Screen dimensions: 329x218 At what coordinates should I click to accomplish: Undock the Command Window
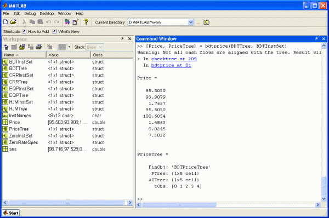(x=316, y=38)
